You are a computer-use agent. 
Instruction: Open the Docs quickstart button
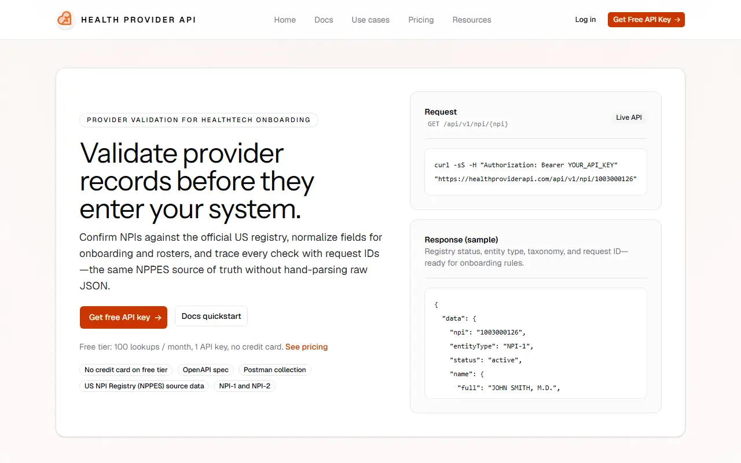click(211, 317)
